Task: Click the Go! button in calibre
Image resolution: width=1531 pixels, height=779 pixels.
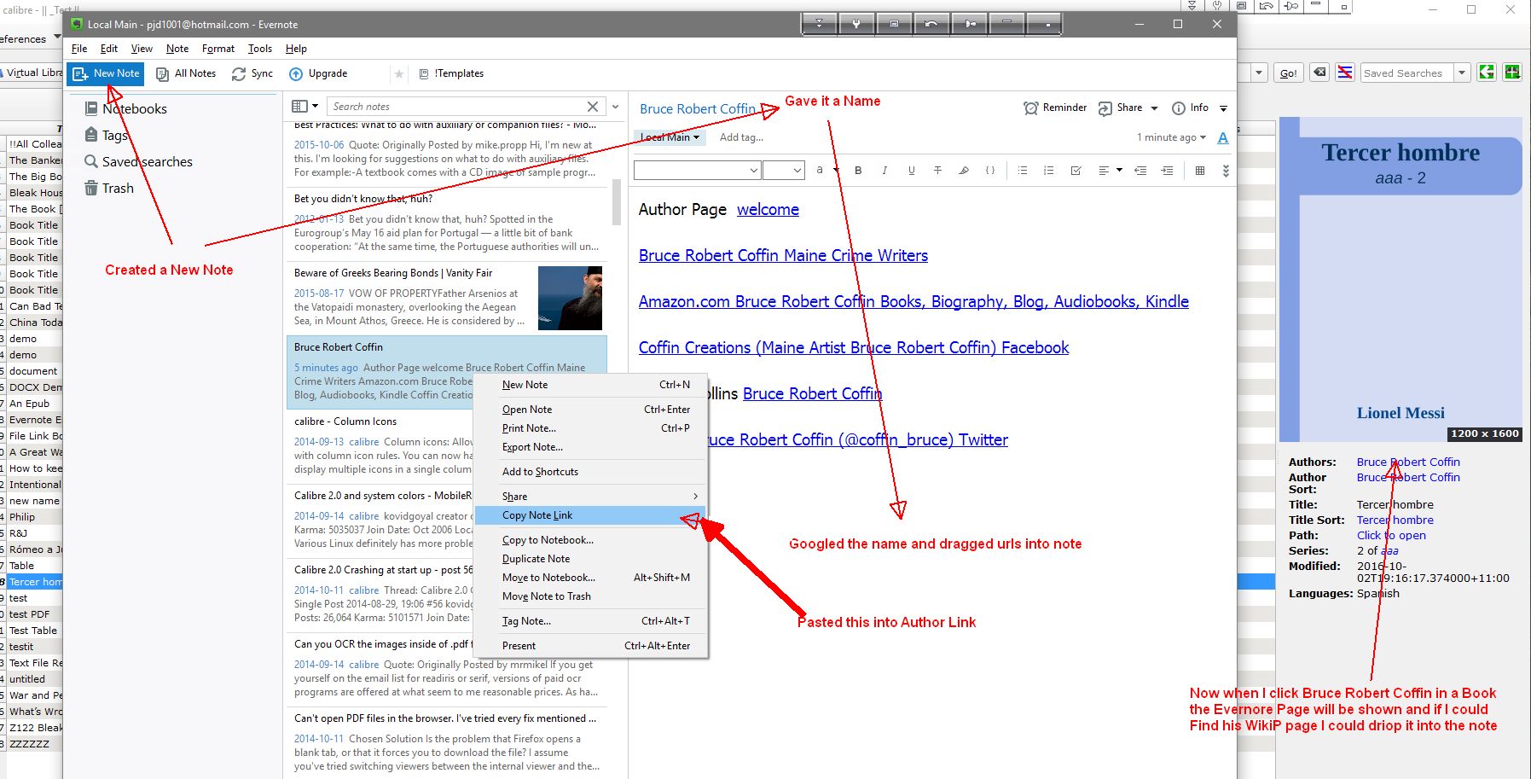Action: coord(1288,73)
